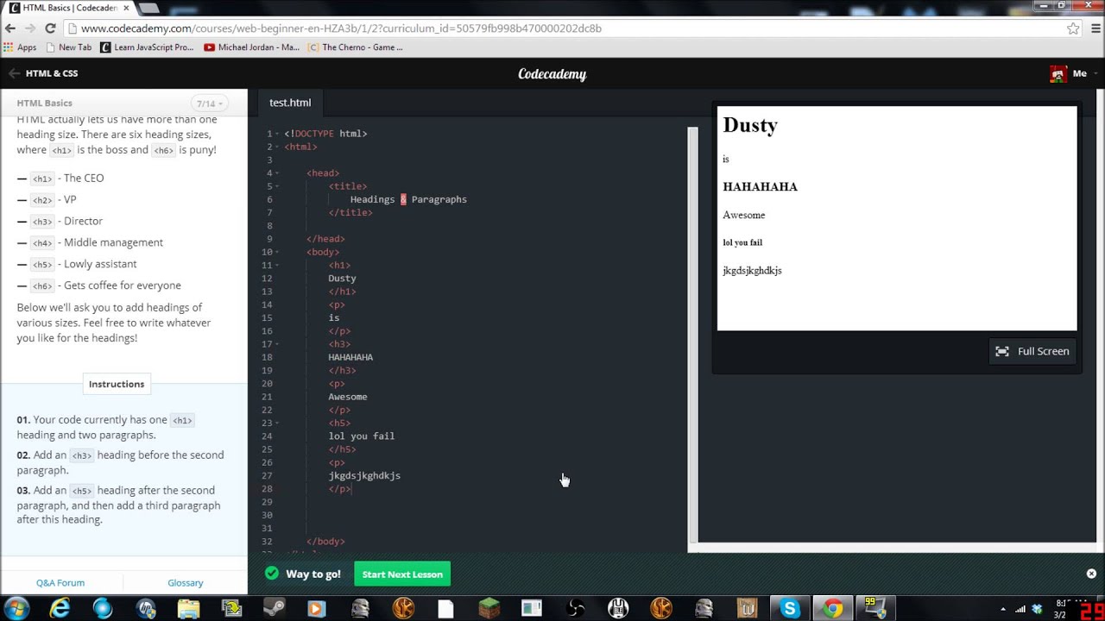Open a new browser tab
Screen dimensions: 1105x621
[x=148, y=8]
